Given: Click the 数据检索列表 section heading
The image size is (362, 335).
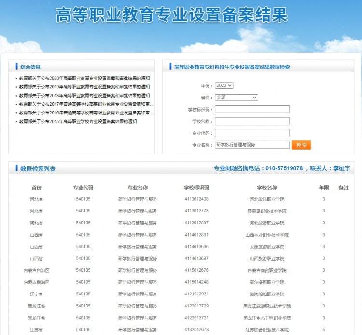Looking at the screenshot, I should [38, 168].
